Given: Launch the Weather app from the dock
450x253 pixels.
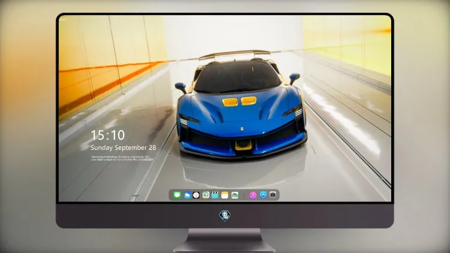Looking at the screenshot, I should click(187, 195).
